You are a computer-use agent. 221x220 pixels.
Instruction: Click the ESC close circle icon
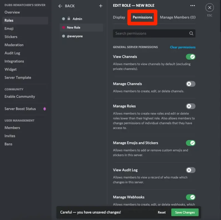[x=210, y=8]
